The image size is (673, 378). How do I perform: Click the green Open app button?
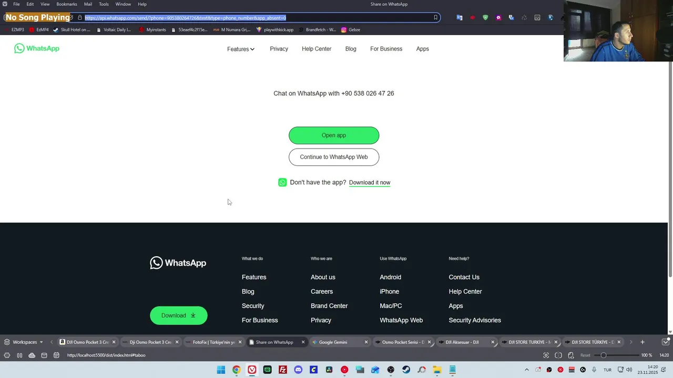[334, 135]
